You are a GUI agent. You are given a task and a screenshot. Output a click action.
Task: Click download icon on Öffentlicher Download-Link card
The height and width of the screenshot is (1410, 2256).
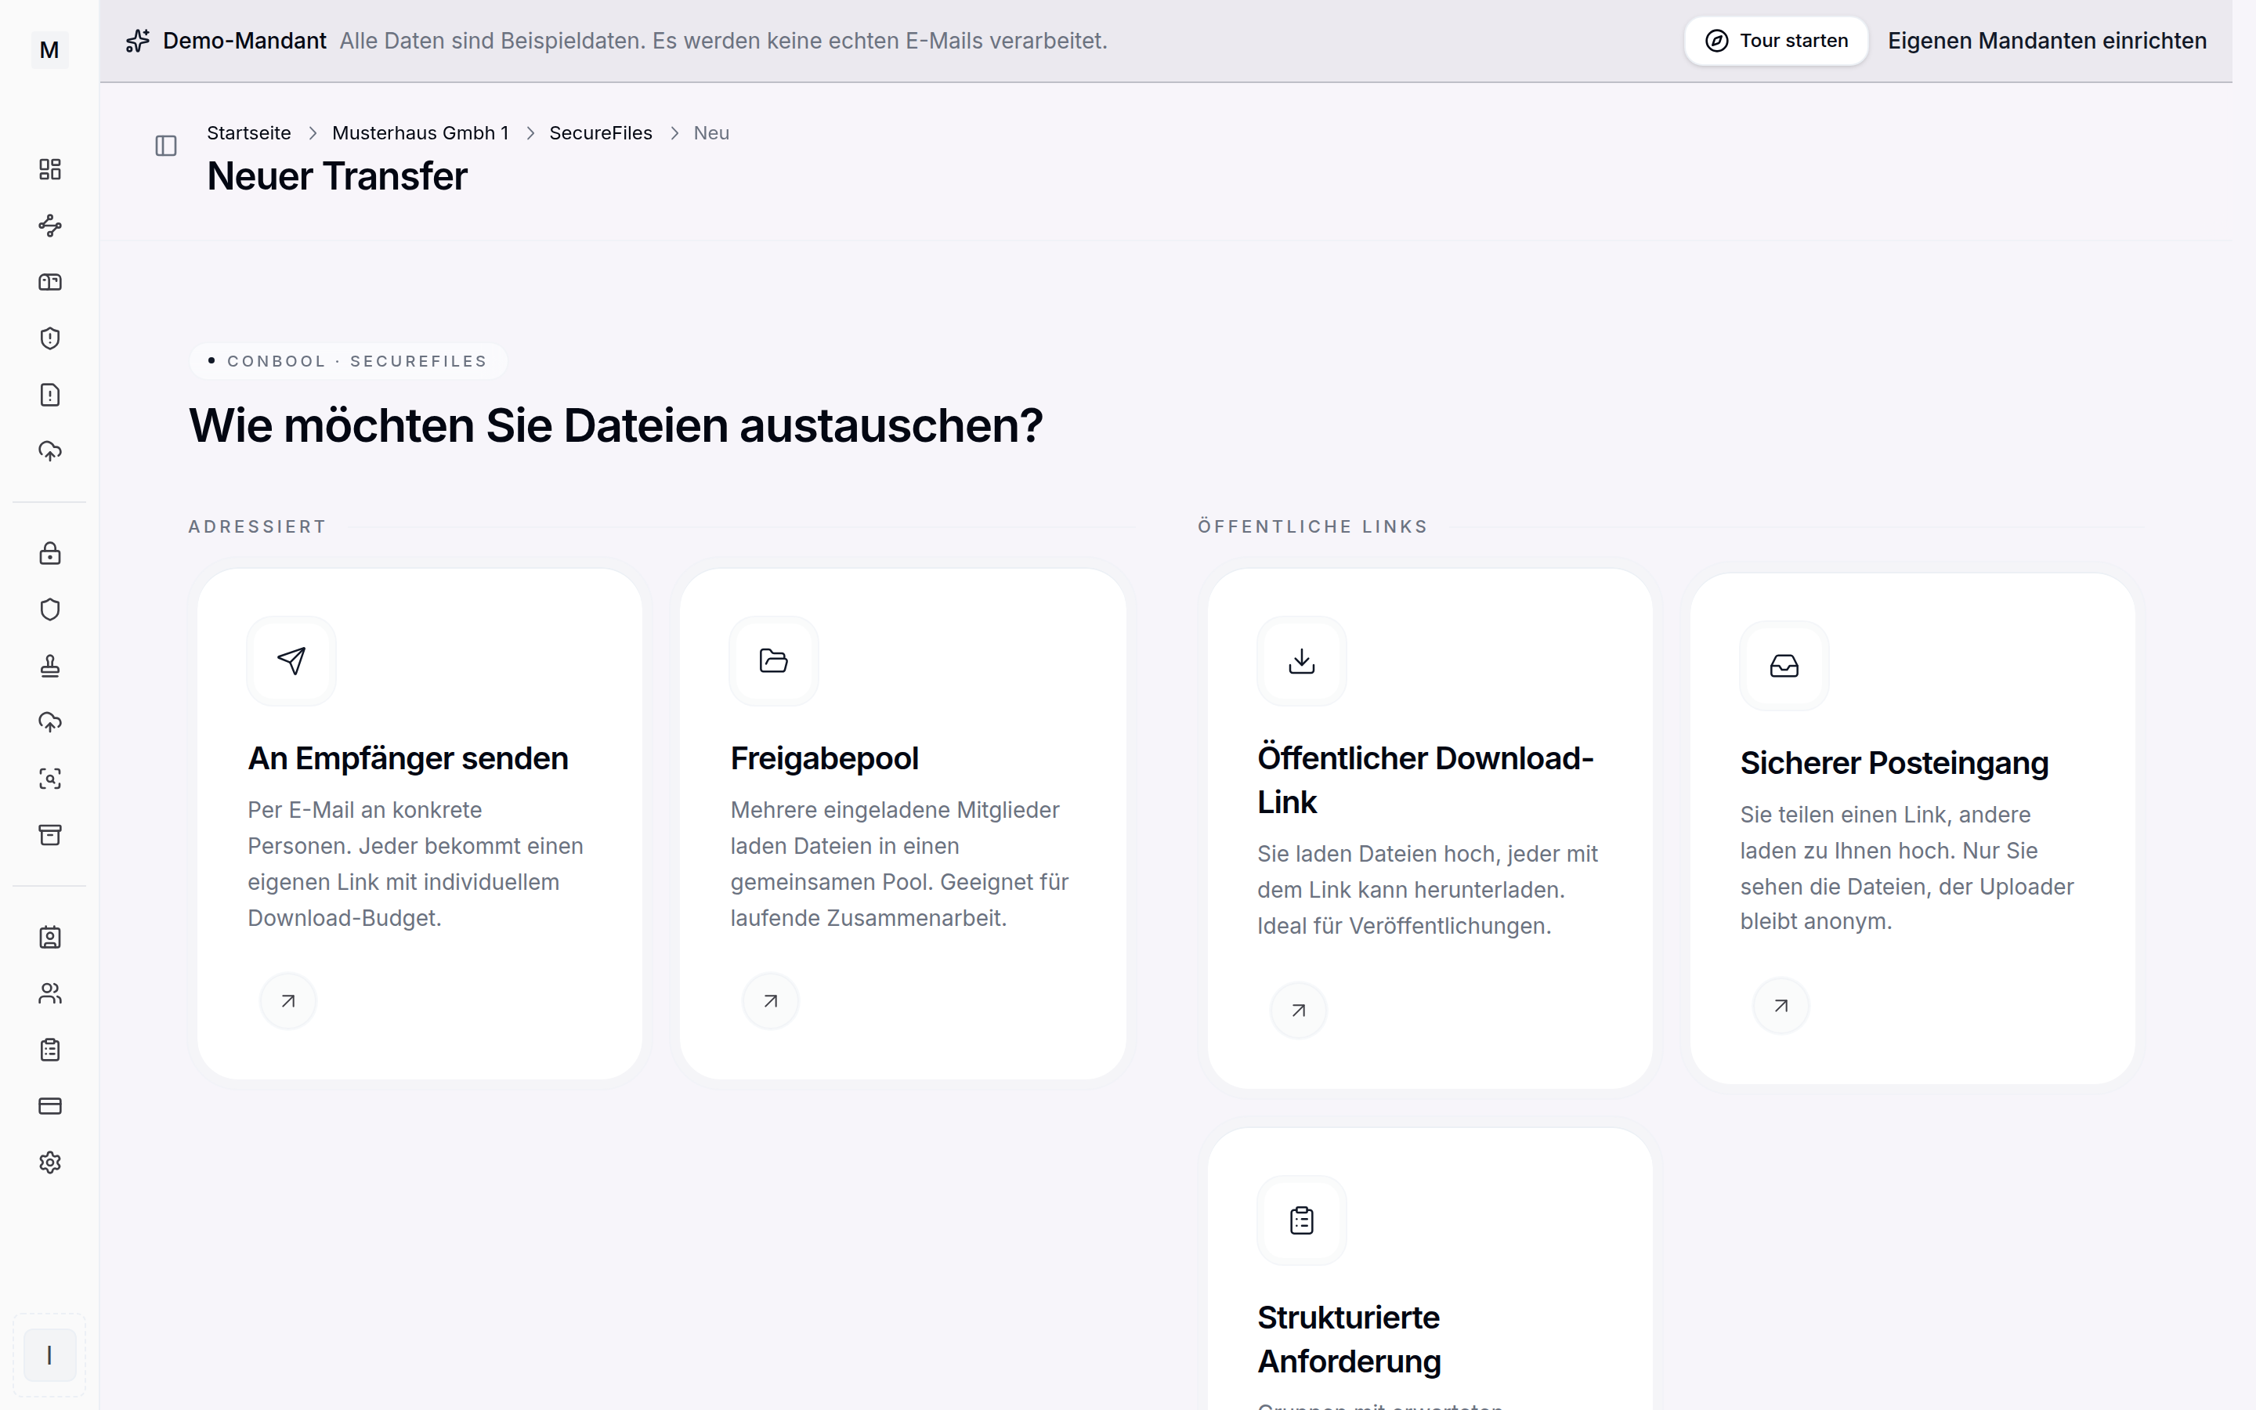click(1301, 661)
